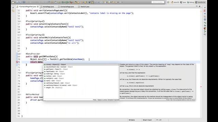The width and height of the screenshot is (218, 122).
Task: Click the sheetName argument on line 70
Action: click(78, 59)
